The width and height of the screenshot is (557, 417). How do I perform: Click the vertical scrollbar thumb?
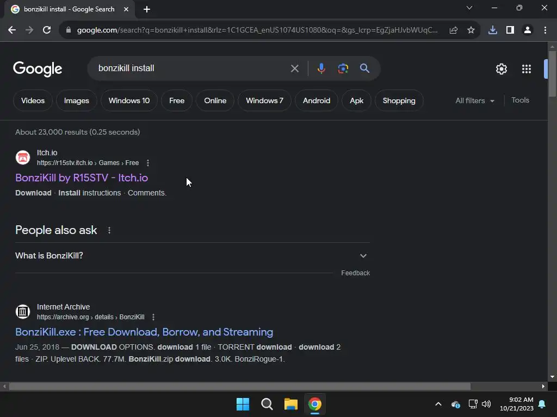coord(552,74)
